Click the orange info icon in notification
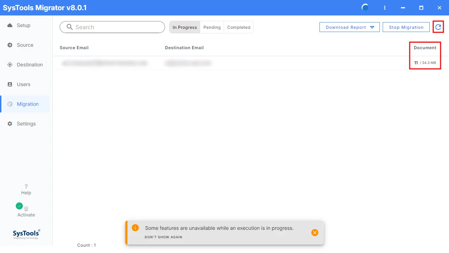Image resolution: width=449 pixels, height=253 pixels. 135,228
